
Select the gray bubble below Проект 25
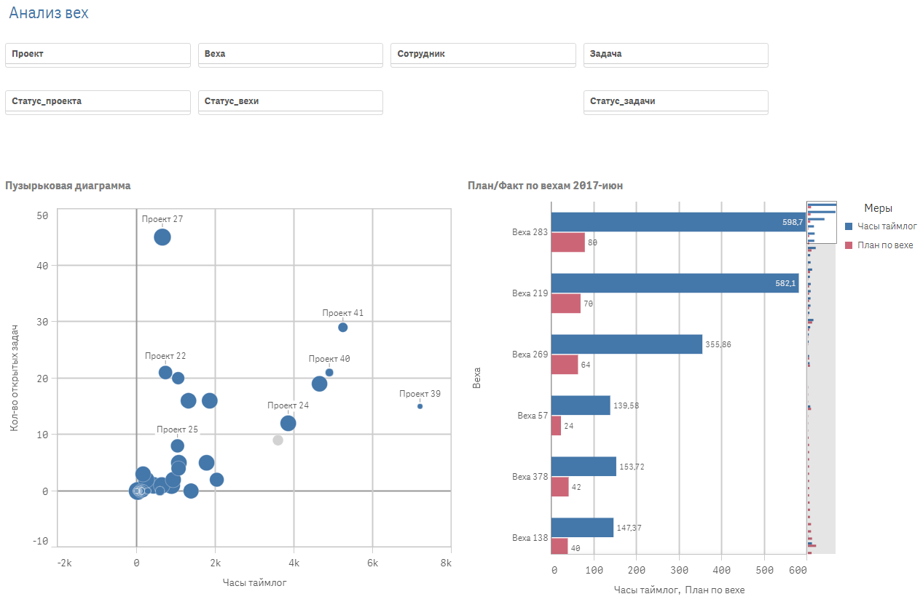[277, 440]
